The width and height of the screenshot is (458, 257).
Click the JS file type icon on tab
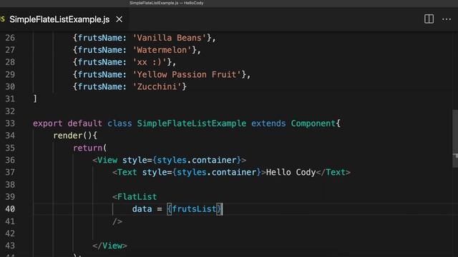click(x=2, y=19)
